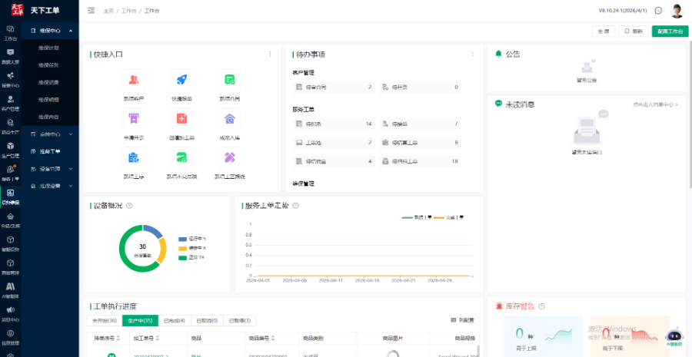Screen dimensions: 692x357
Task: Open the 待审合同 todo item showing 2
Action: tap(334, 88)
